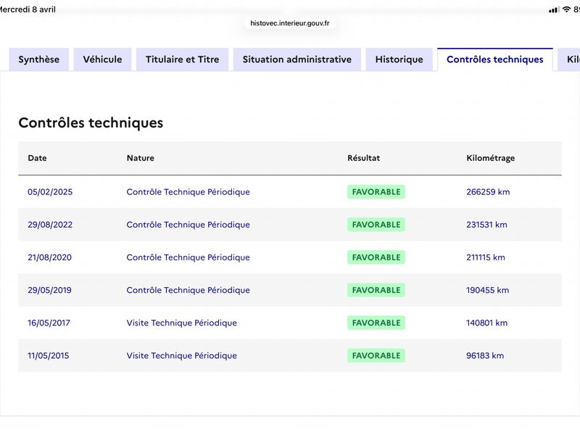
Task: Click the Contrôle Technique Périodique entry for 21/08/2020
Action: 188,257
